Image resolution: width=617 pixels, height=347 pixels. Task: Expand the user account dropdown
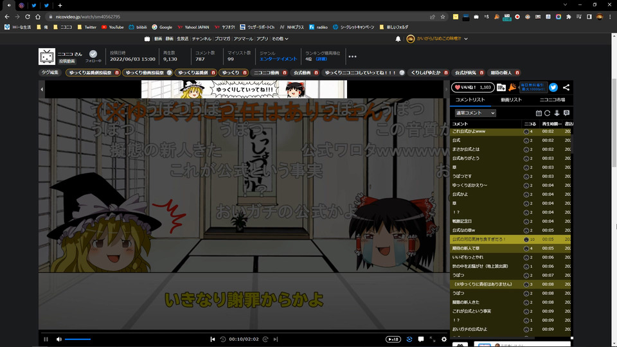[x=466, y=39]
